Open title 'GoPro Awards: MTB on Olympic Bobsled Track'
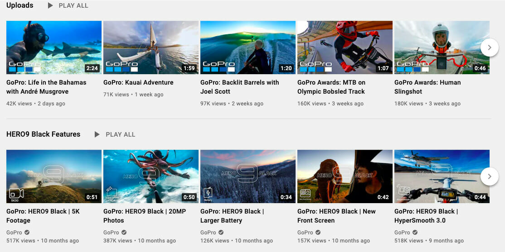Screen dimensions: 505x252 point(331,87)
